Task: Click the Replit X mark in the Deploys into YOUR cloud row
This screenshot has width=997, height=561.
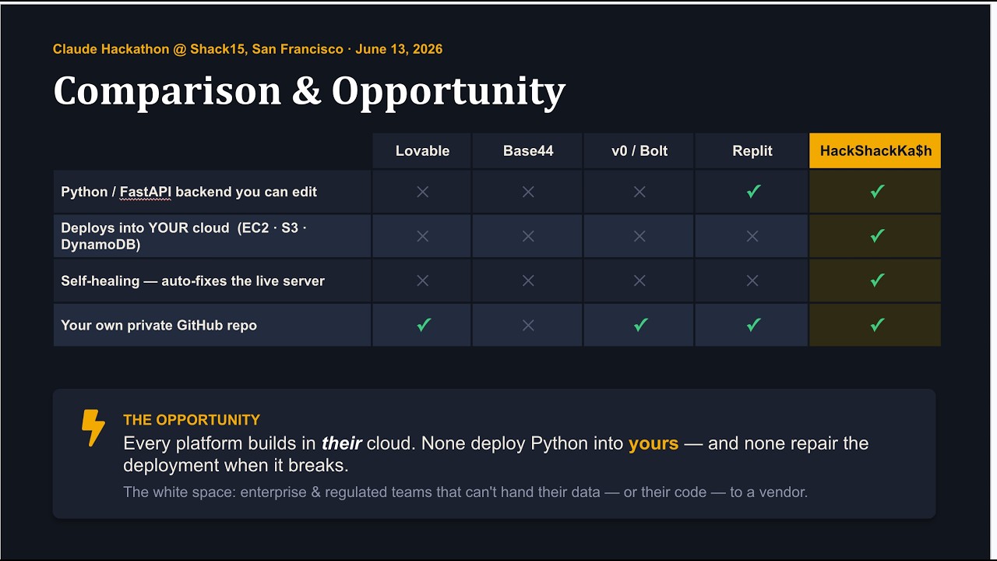Action: pyautogui.click(x=752, y=236)
